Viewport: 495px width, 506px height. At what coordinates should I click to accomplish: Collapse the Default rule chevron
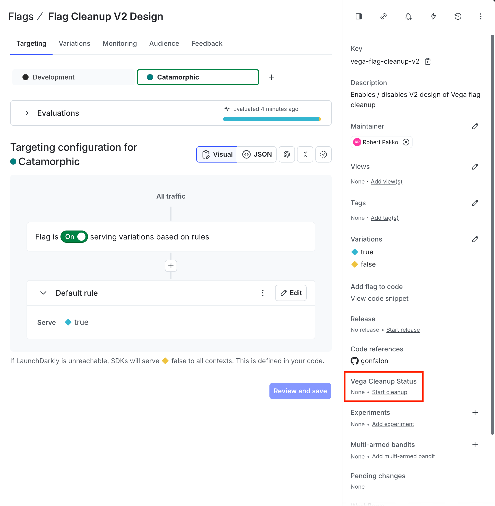pos(43,293)
